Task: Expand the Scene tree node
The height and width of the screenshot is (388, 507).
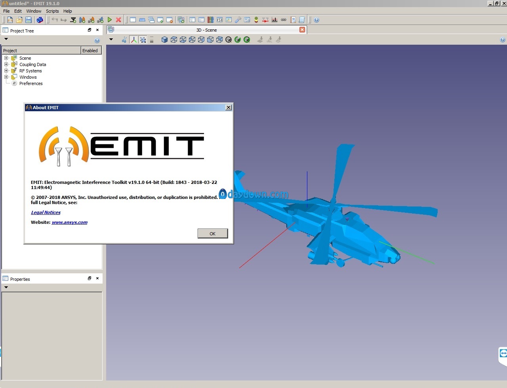Action: tap(6, 58)
